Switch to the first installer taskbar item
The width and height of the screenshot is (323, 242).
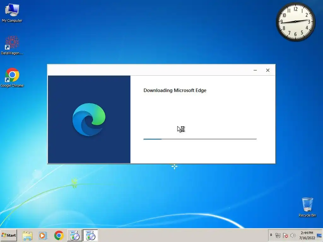74,235
